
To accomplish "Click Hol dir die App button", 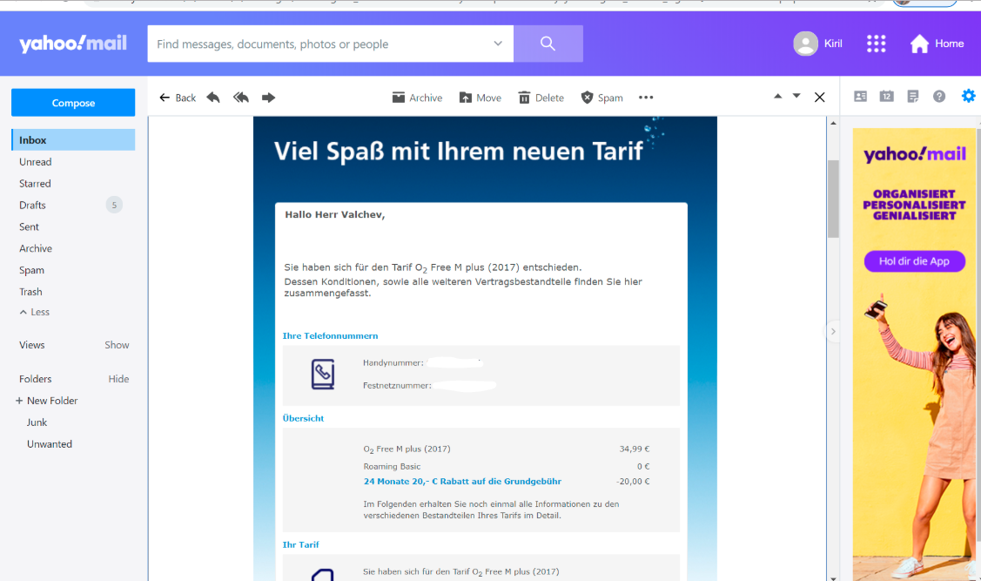I will tap(914, 261).
